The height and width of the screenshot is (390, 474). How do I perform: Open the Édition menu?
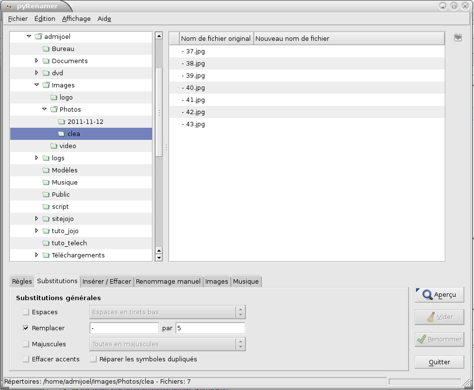tap(45, 19)
